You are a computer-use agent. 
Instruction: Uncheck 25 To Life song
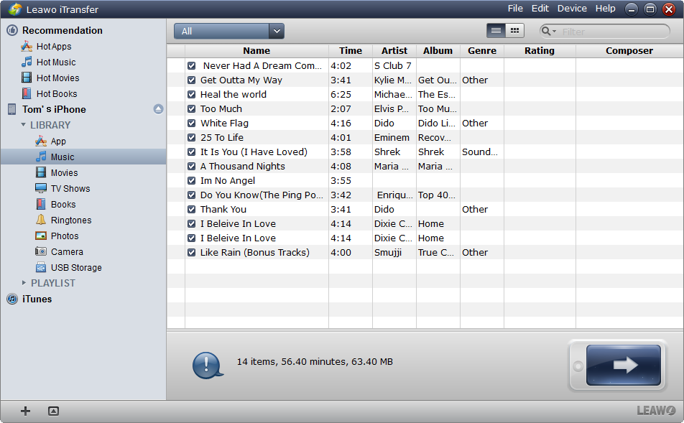pyautogui.click(x=192, y=138)
